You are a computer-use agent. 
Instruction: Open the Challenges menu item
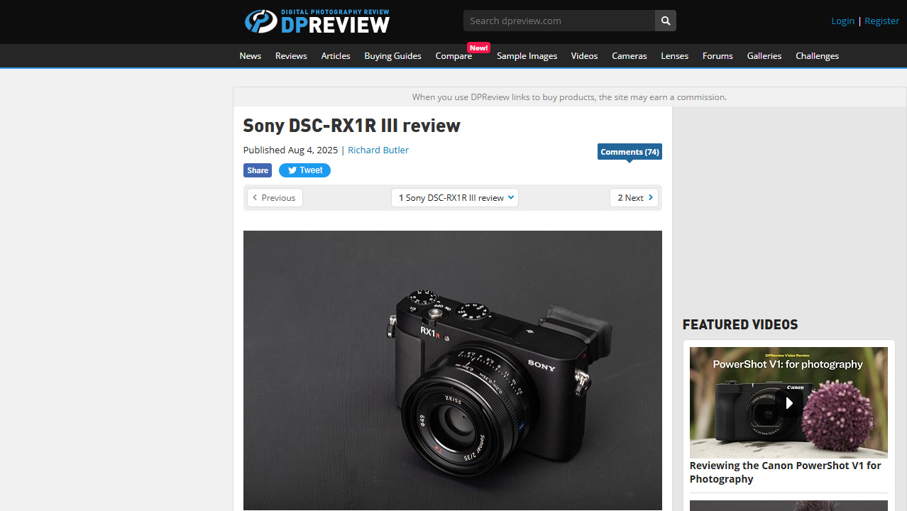(817, 56)
